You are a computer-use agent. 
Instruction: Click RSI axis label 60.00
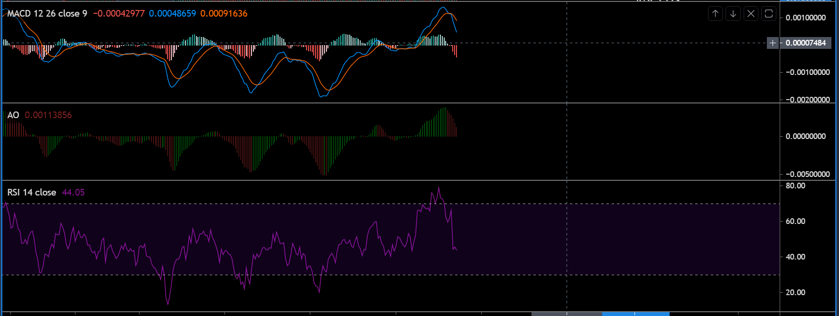[795, 222]
